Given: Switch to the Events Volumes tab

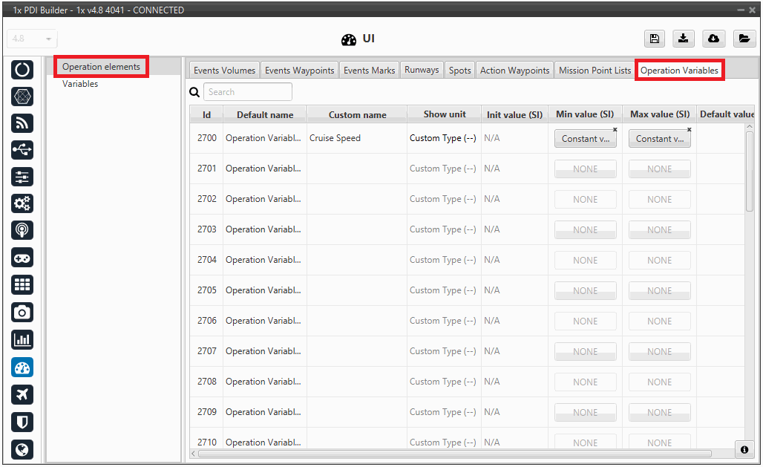Looking at the screenshot, I should (224, 71).
